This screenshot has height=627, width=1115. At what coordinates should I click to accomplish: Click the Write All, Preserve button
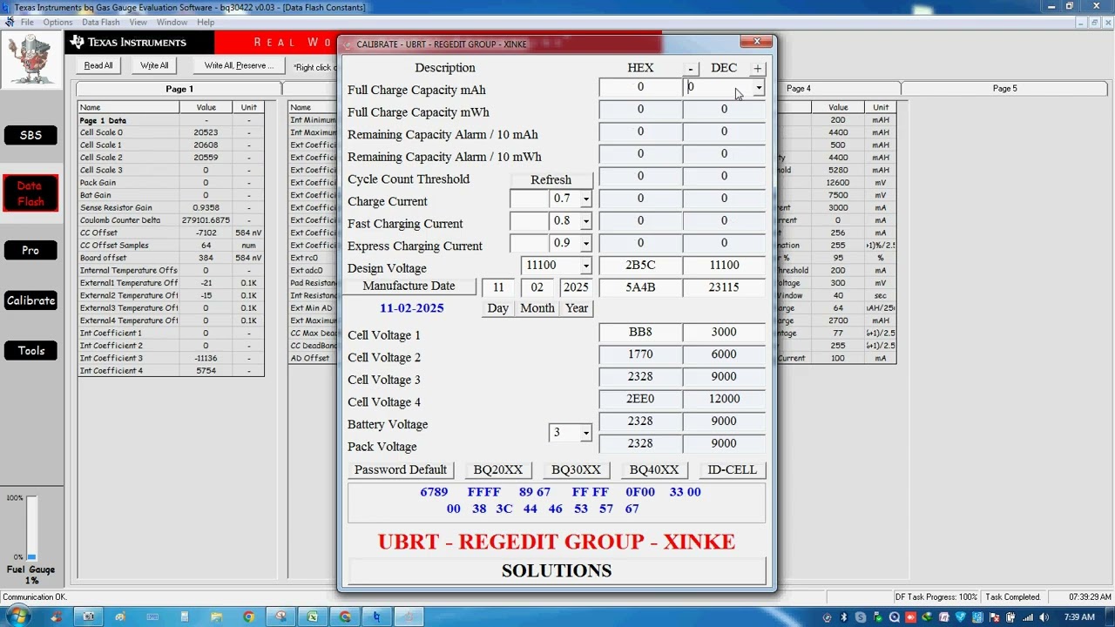[x=239, y=66]
